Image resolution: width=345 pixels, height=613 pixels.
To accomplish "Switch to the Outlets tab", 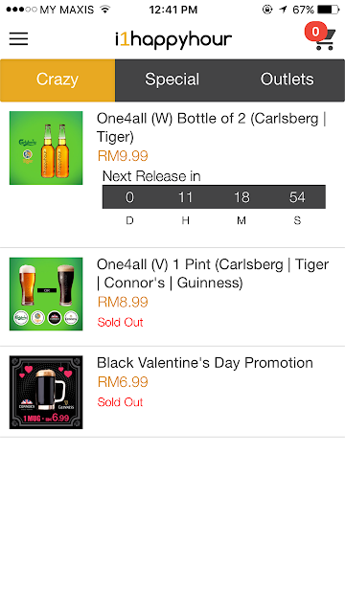I will coord(287,79).
